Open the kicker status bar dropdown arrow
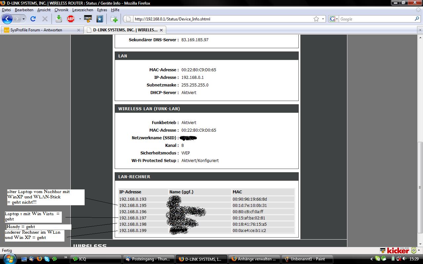The height and width of the screenshot is (264, 423). click(x=419, y=250)
